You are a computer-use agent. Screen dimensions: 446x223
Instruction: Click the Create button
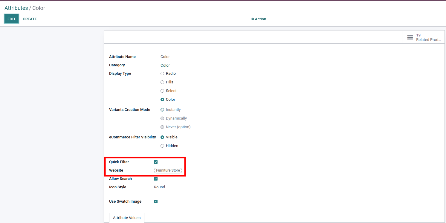point(30,19)
